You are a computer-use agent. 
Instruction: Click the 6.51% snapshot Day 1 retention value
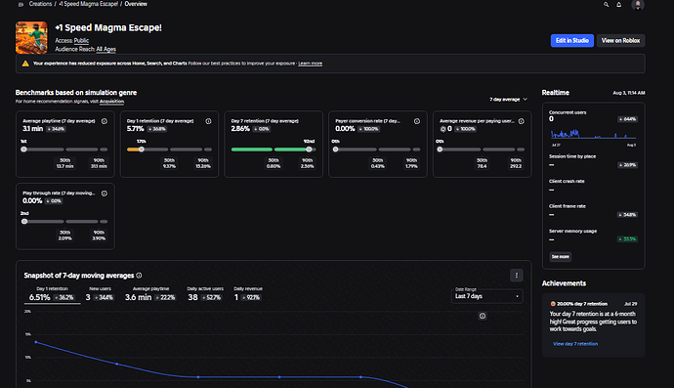pyautogui.click(x=39, y=297)
